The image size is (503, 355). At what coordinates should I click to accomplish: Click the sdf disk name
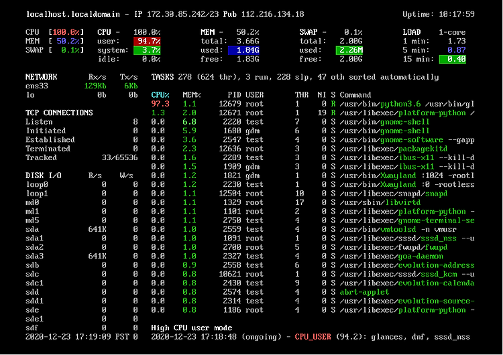click(x=32, y=328)
